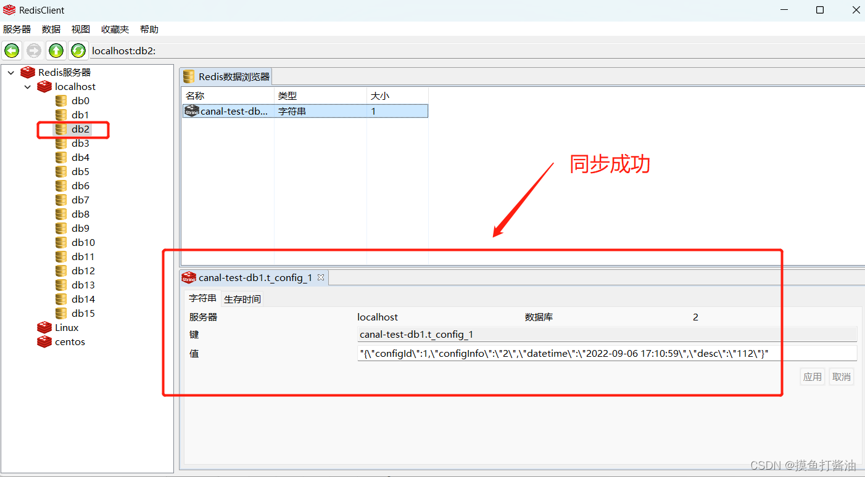Select the db14 database icon
Viewport: 865px width, 477px height.
tap(61, 299)
